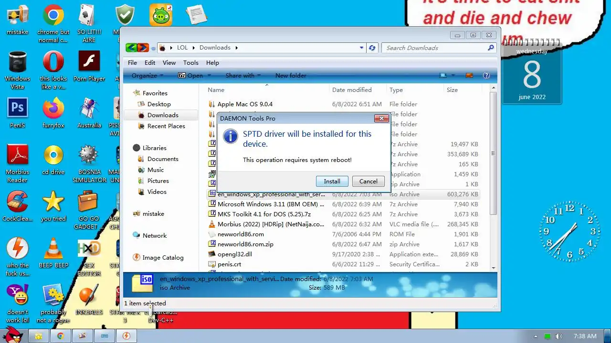Open Image Catalog in navigation pane

click(x=163, y=257)
